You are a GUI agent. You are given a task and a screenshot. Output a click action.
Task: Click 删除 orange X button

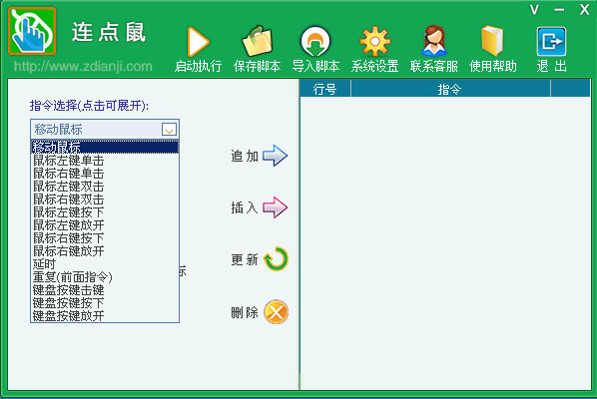276,312
